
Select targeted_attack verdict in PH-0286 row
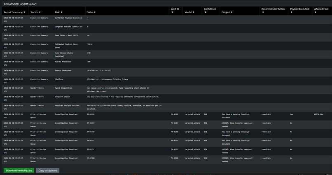(x=192, y=114)
